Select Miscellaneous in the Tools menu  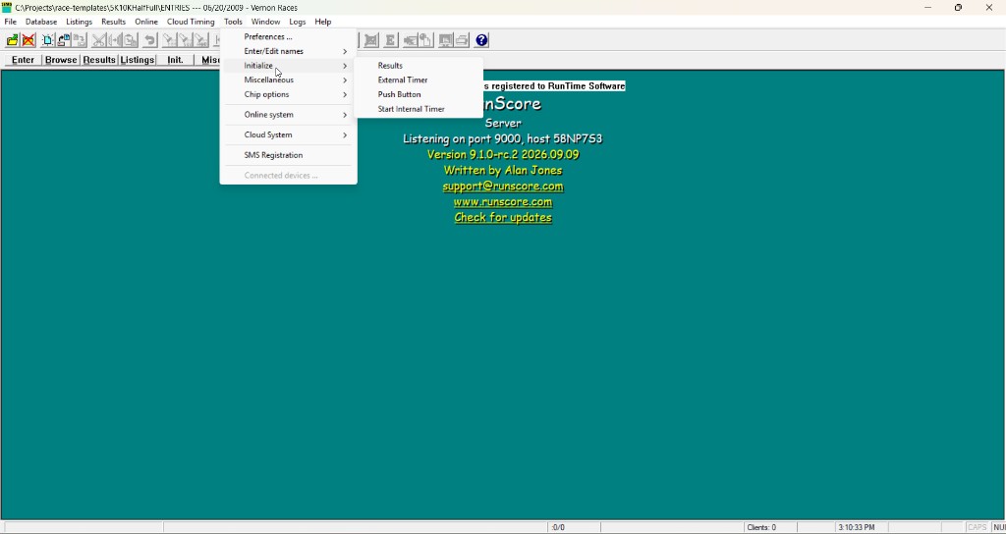[x=288, y=80]
